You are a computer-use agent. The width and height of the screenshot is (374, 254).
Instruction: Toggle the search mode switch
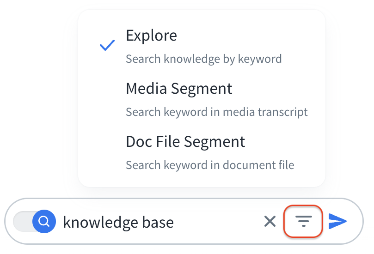pos(35,222)
